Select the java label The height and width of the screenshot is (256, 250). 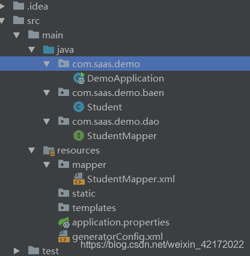tap(66, 50)
